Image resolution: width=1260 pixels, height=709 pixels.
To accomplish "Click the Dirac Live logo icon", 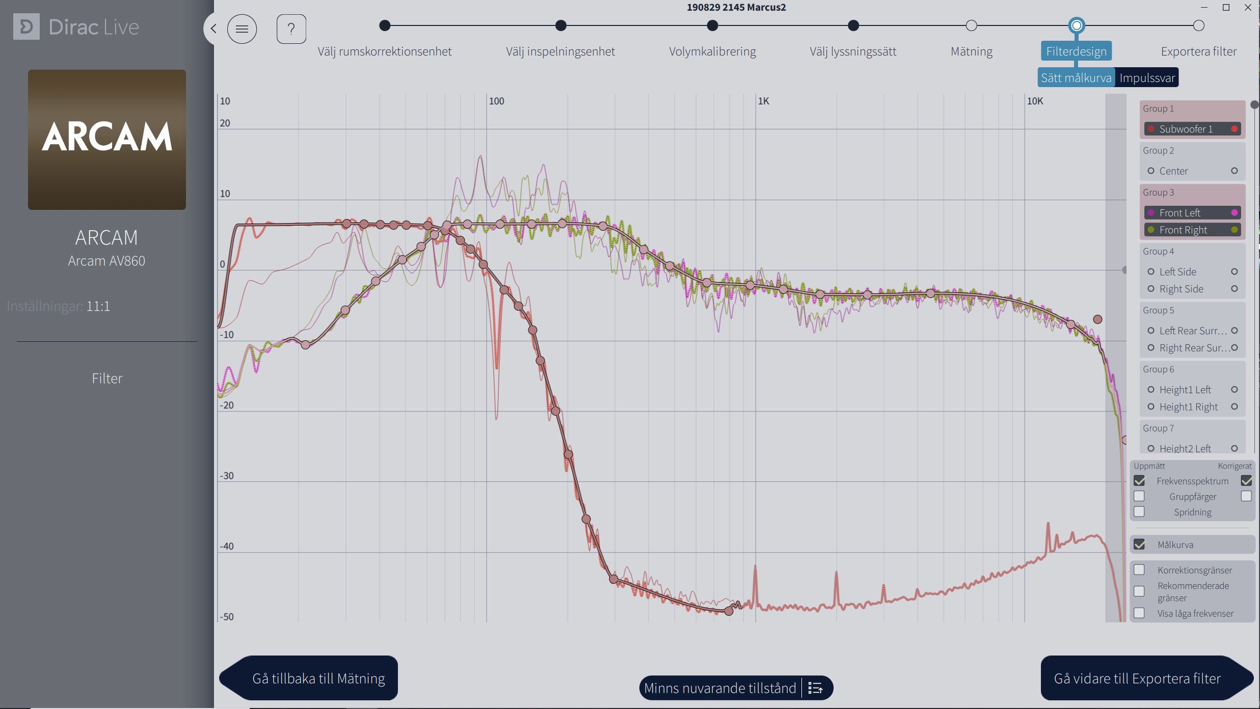I will tap(26, 27).
